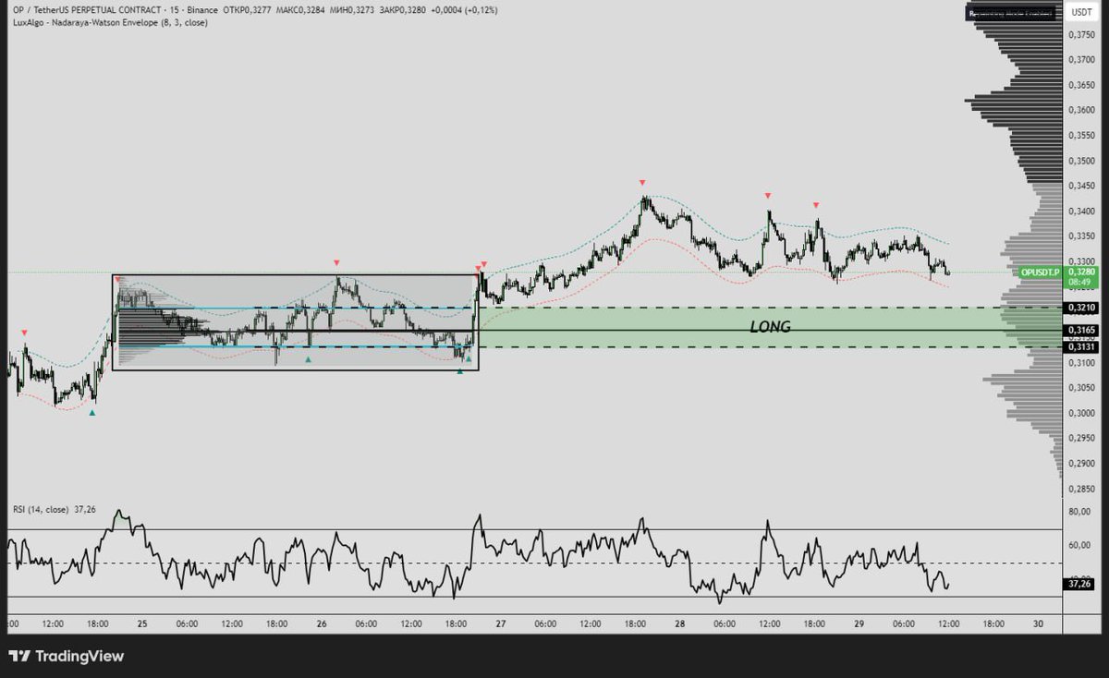Click the green LONG zone rectangle
The width and height of the screenshot is (1109, 678).
pyautogui.click(x=769, y=328)
